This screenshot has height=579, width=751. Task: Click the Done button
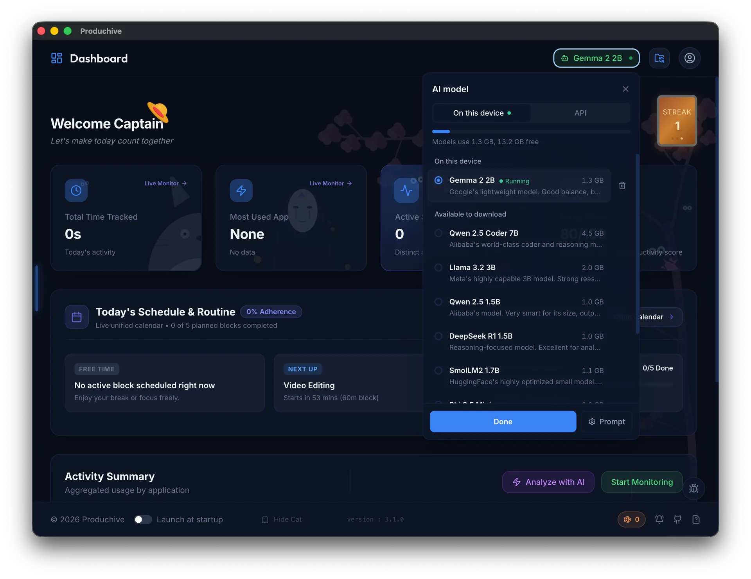coord(503,421)
